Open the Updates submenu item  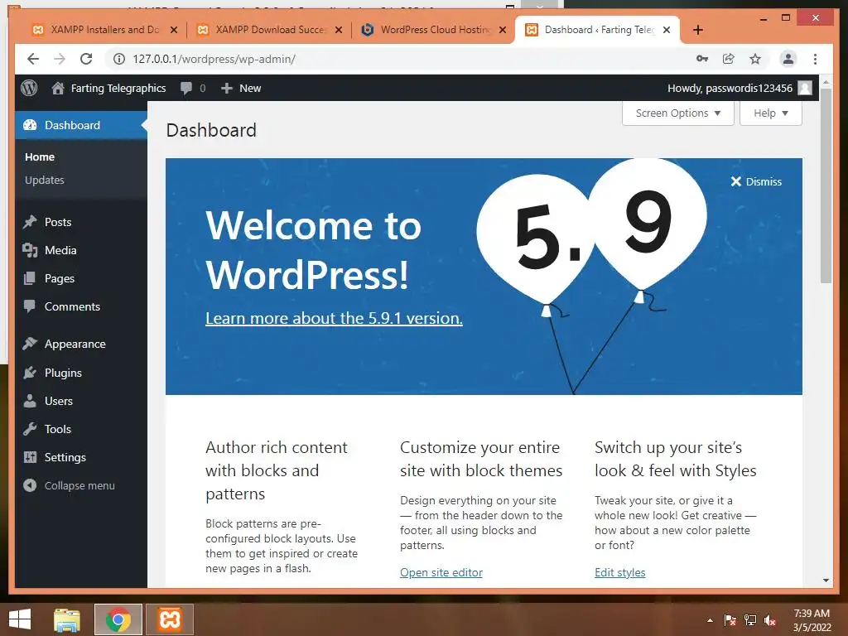tap(45, 180)
